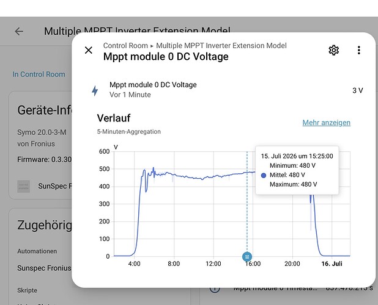Click the chart line dip near 5:00
The height and width of the screenshot is (305, 378).
146,190
